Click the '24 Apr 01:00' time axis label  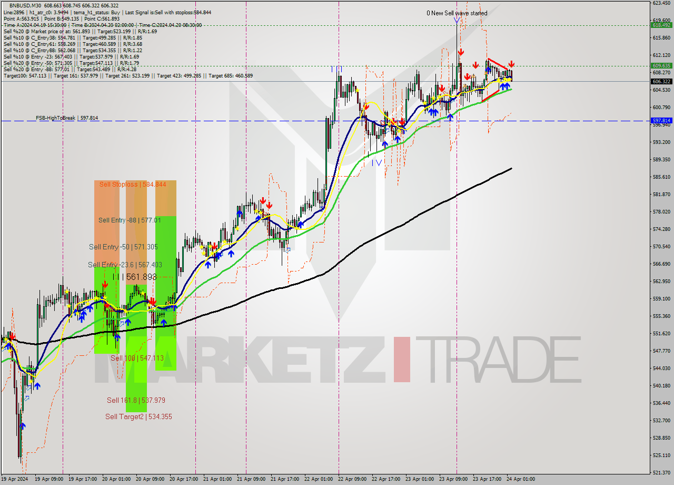point(520,480)
